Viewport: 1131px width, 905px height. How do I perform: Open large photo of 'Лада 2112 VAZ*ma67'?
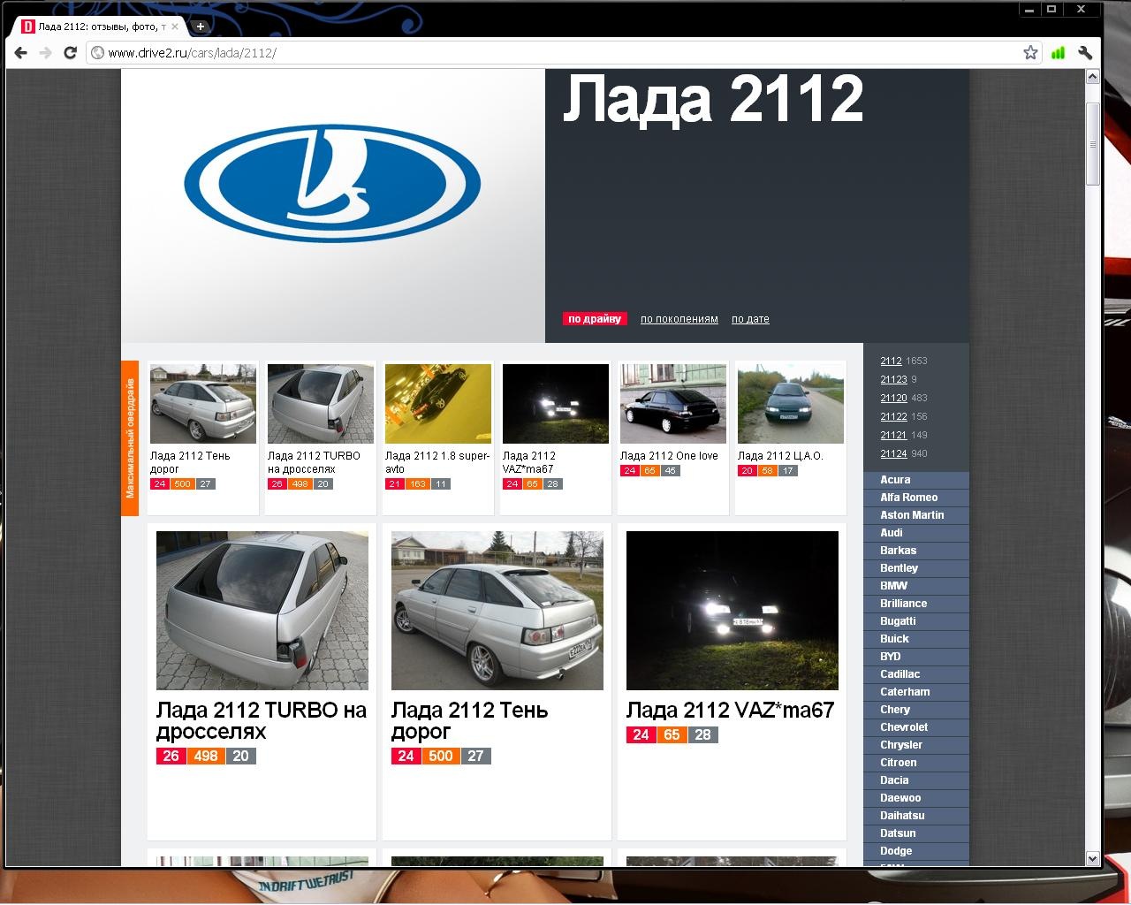(732, 611)
